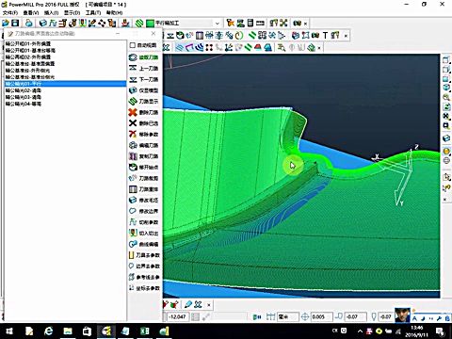Screen dimensions: 452x339
Task: Open the 平行精加工 strategy dropdown
Action: coord(217,23)
